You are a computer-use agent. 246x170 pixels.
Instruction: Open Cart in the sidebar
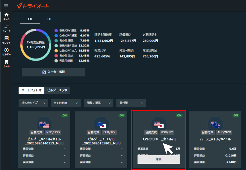(6, 64)
